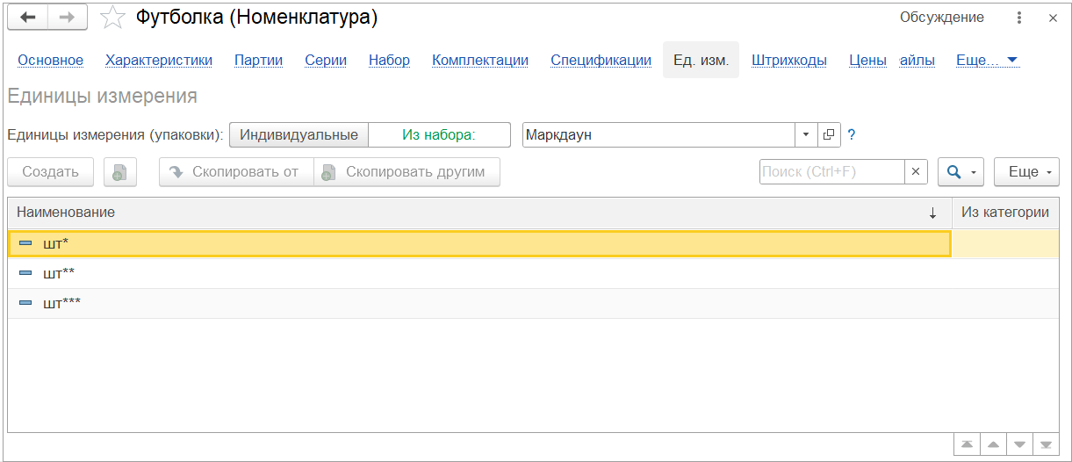The image size is (1072, 462).
Task: Expand the Маркдаун set dropdown list
Action: [x=807, y=135]
